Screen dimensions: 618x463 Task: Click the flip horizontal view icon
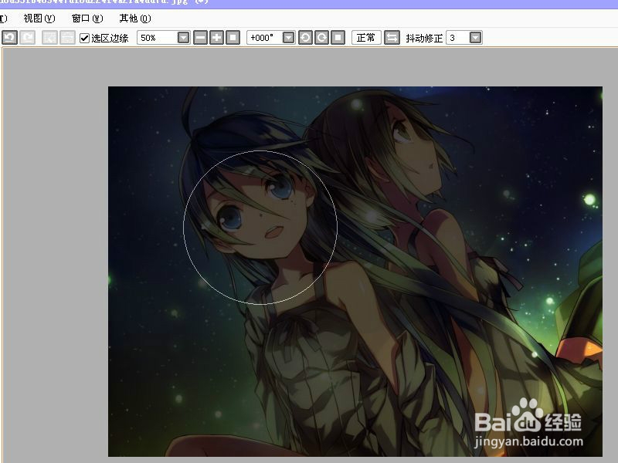tap(392, 38)
